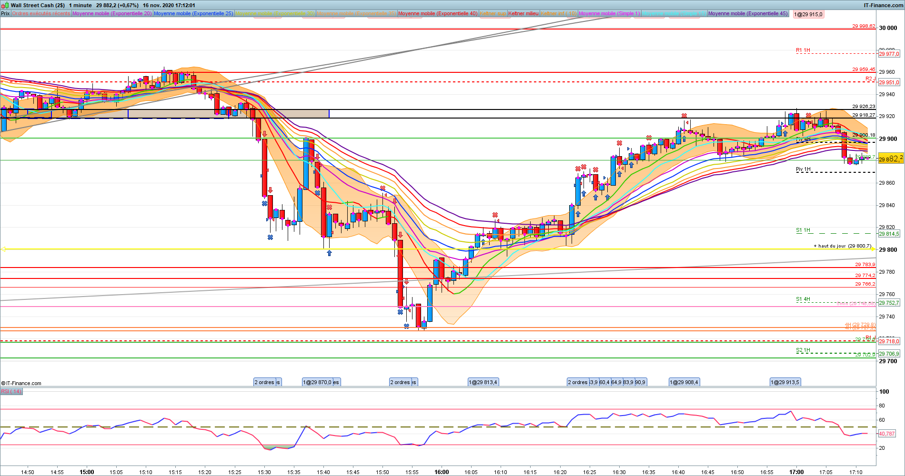The image size is (905, 476).
Task: Click the 1@29 915,0 order label
Action: 808,14
